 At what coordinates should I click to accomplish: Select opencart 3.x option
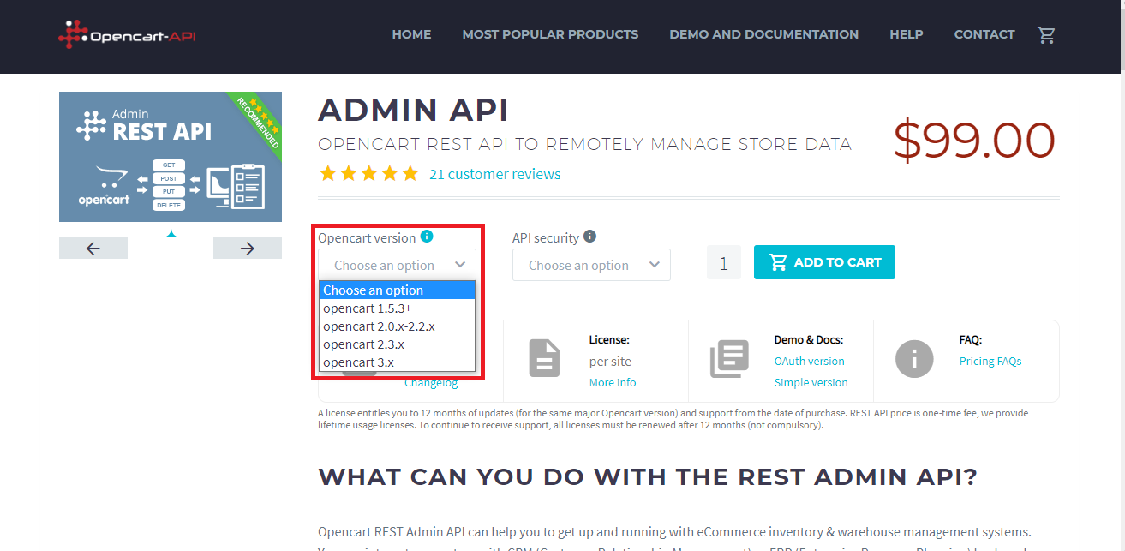(x=397, y=362)
